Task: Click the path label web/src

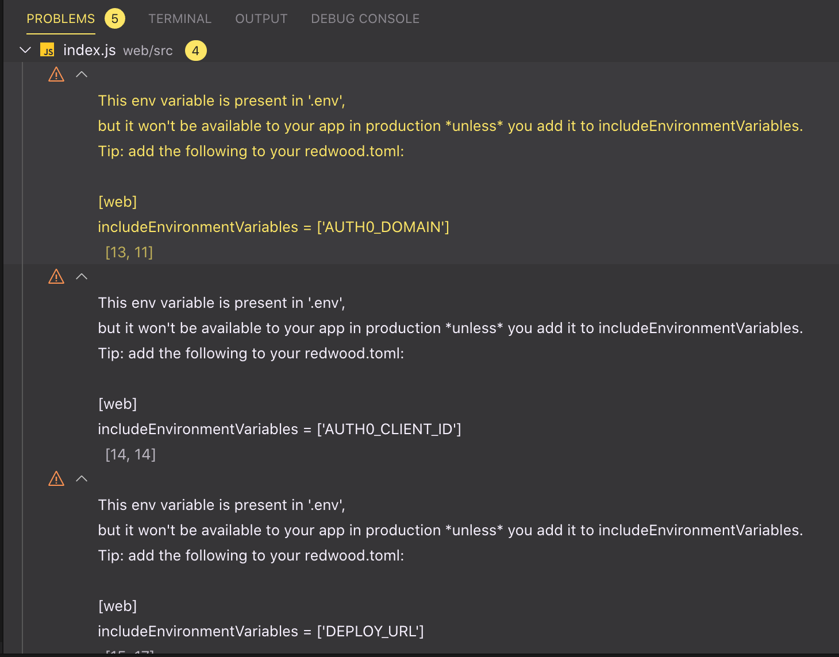Action: tap(148, 51)
